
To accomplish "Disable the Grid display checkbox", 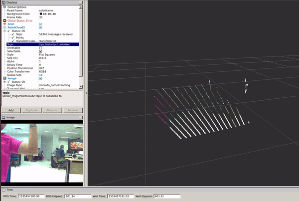I will point(41,23).
